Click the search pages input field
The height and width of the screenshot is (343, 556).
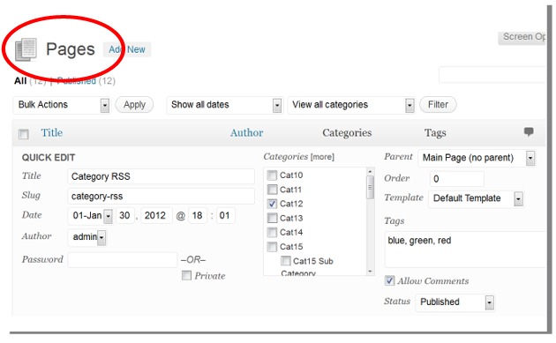pos(492,75)
